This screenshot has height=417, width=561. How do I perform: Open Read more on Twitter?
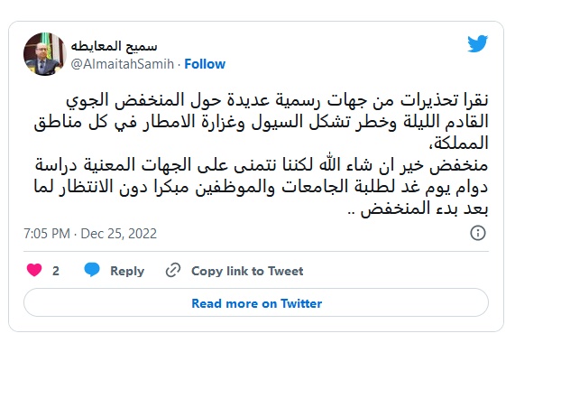click(256, 302)
